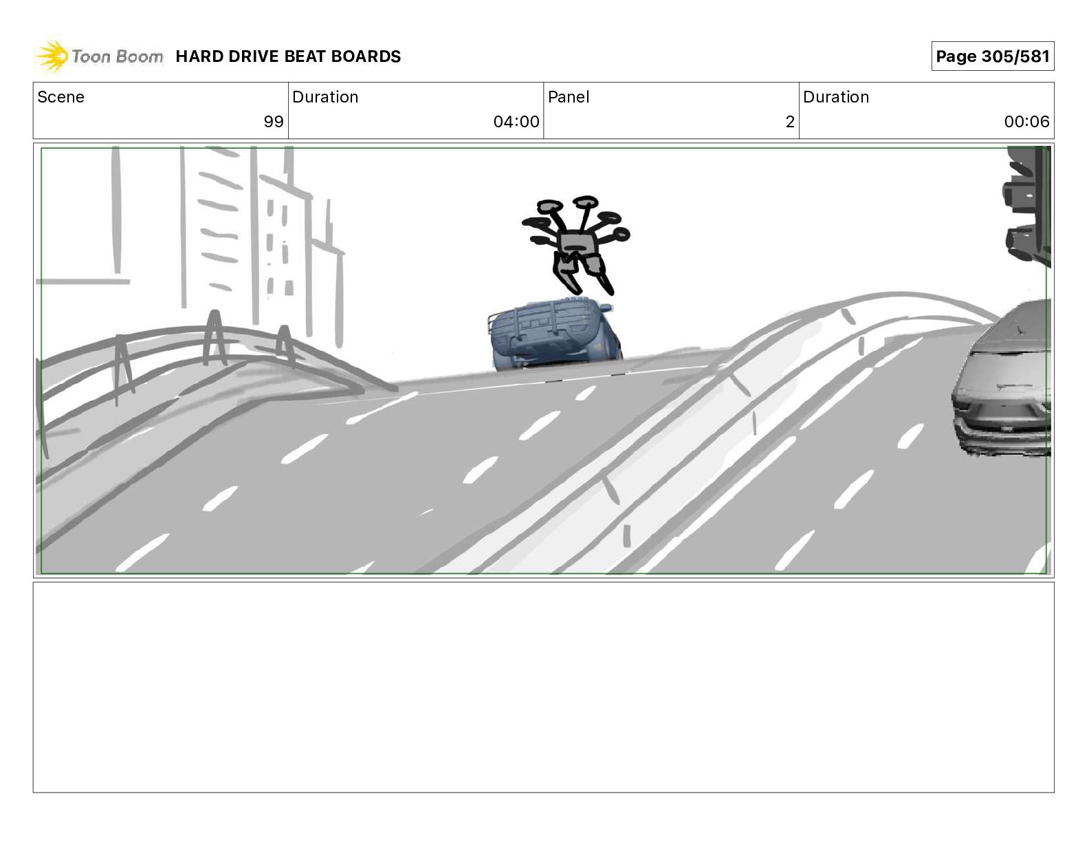Click the Scene label text
1089x842 pixels.
60,97
